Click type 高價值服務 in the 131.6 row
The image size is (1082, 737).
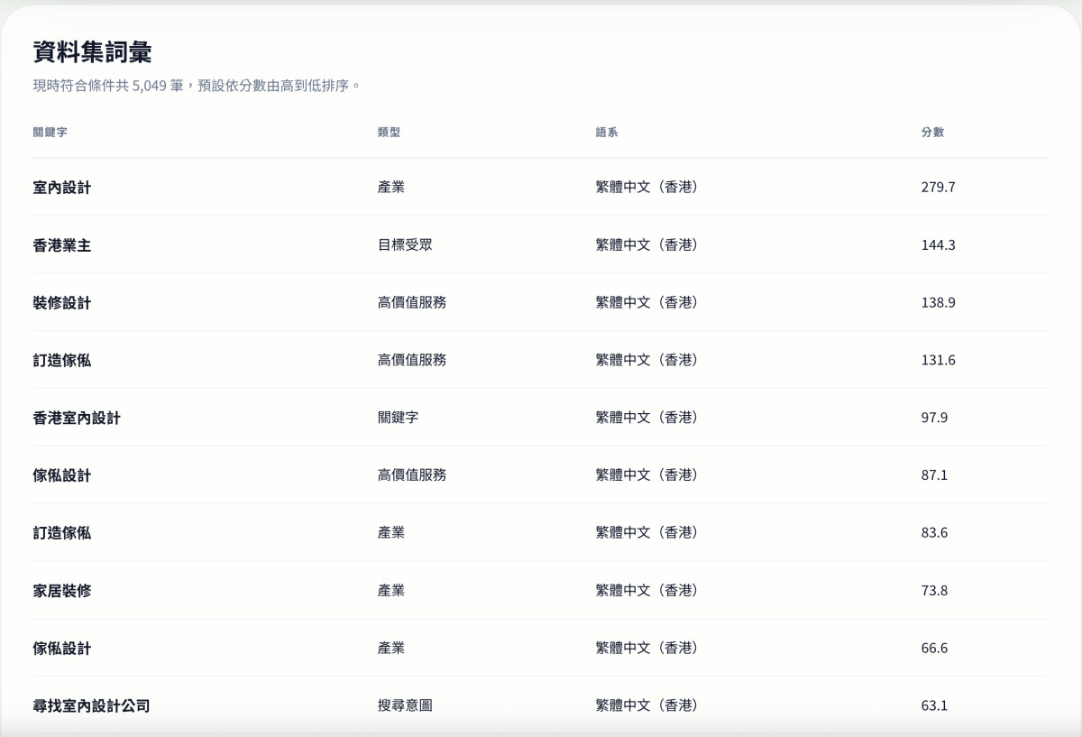tap(412, 359)
